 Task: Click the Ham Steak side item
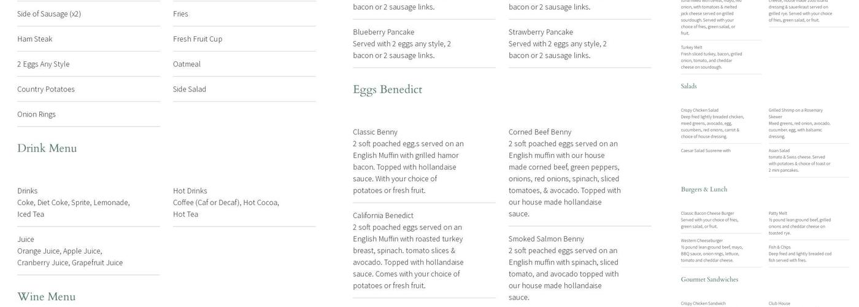(35, 39)
